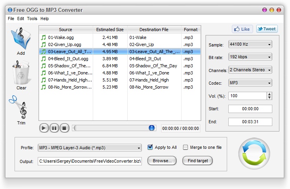Click the note icon beside 07-Hands_Held_High

[43, 80]
